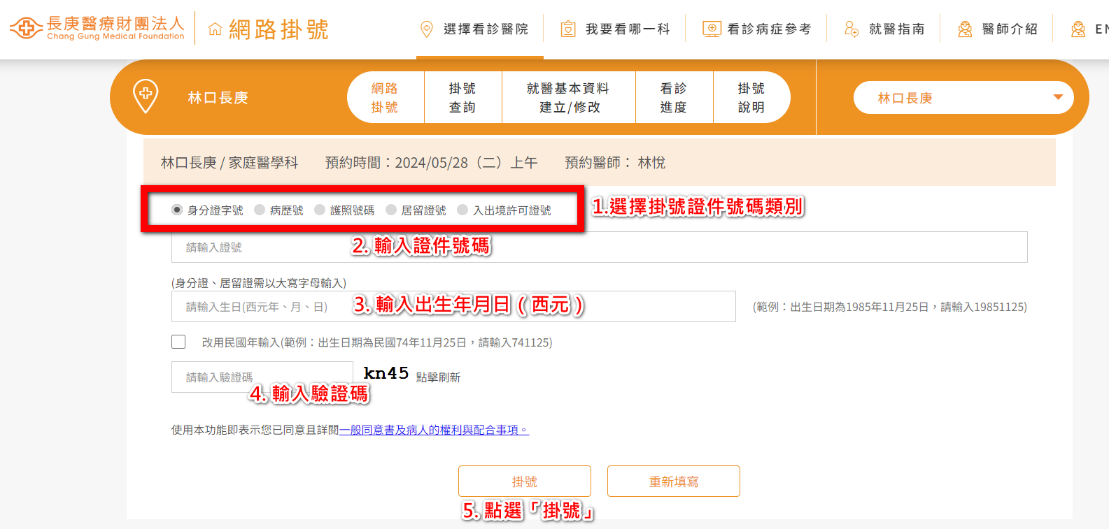Image resolution: width=1109 pixels, height=529 pixels.
Task: Click the clipboard icon for 我要看哪一科
Action: click(568, 29)
